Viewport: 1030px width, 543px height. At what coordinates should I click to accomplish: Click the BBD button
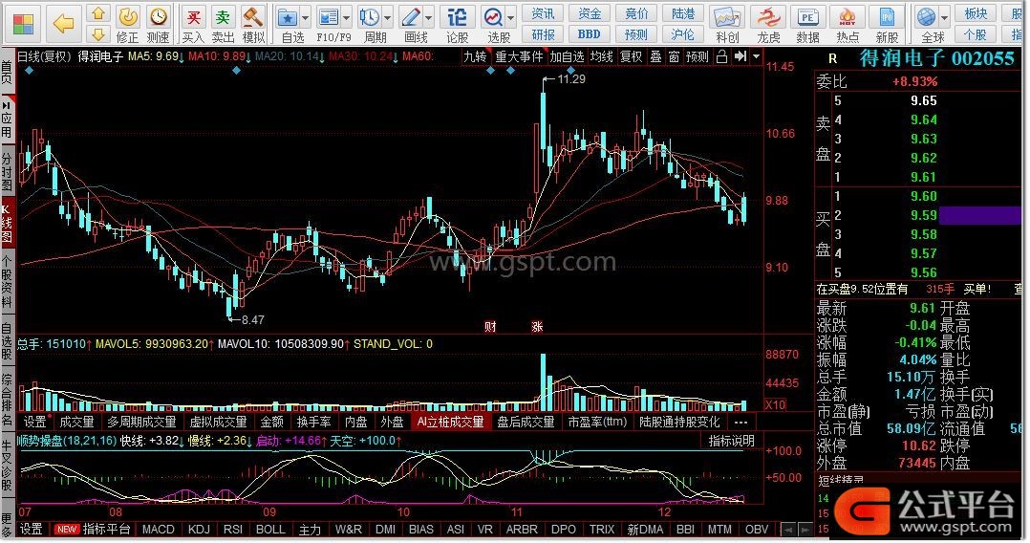pos(590,34)
